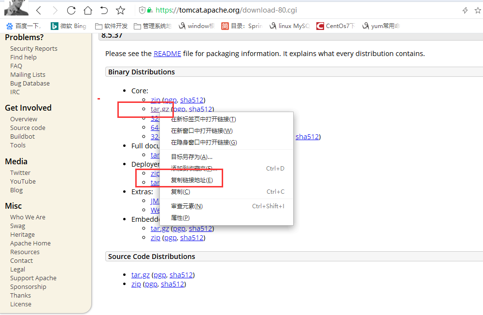Open Twitter under Media
Viewport: 483px width, 315px height.
[20, 172]
